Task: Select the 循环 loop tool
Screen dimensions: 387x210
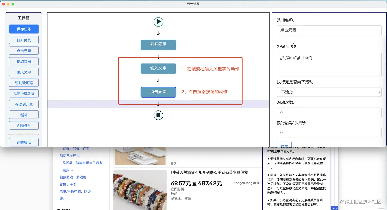Action: point(24,115)
